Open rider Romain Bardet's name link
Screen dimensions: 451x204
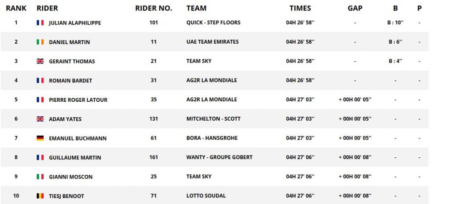point(70,81)
